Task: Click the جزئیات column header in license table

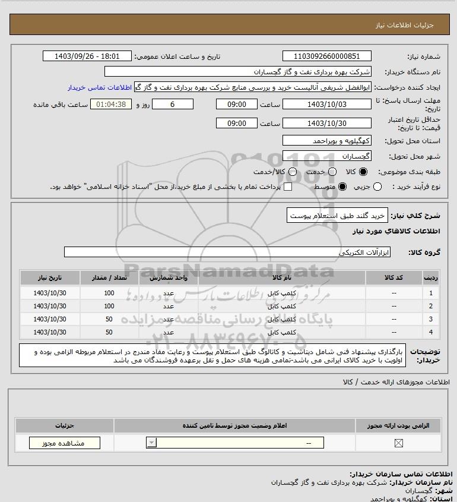Action: coord(65,425)
